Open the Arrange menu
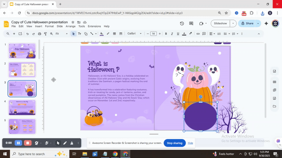 coord(70,26)
